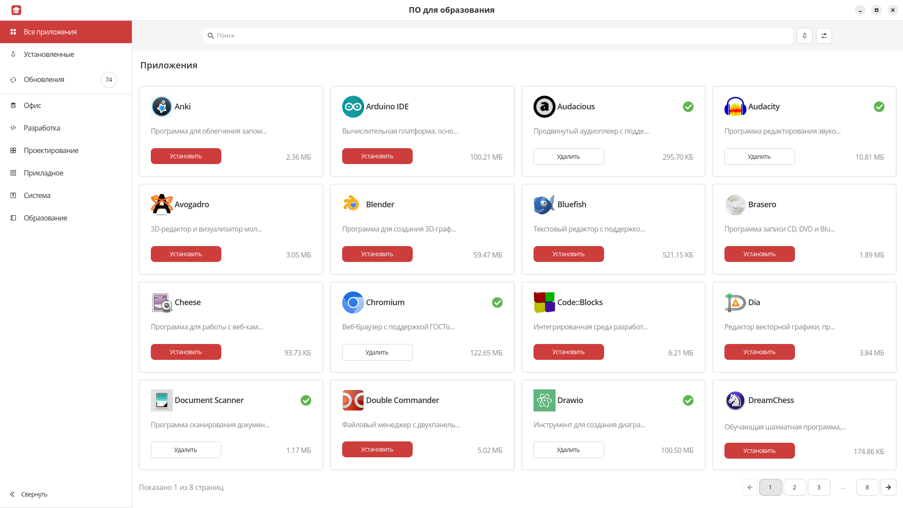Install Bluefish
This screenshot has height=508, width=903.
569,254
